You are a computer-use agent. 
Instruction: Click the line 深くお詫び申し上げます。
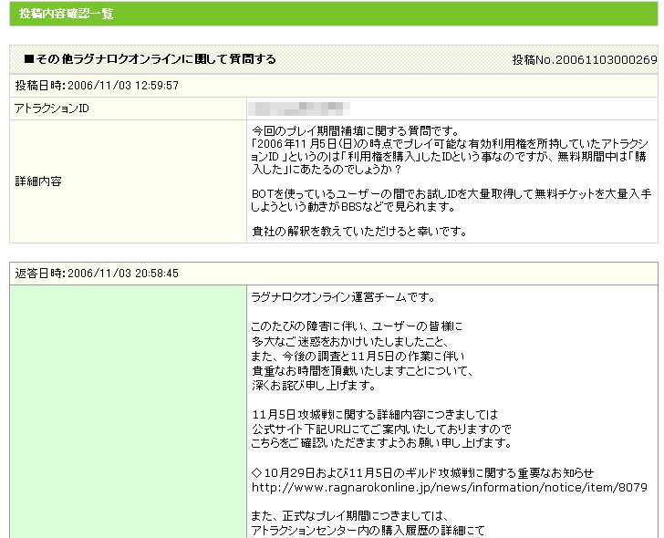[314, 385]
